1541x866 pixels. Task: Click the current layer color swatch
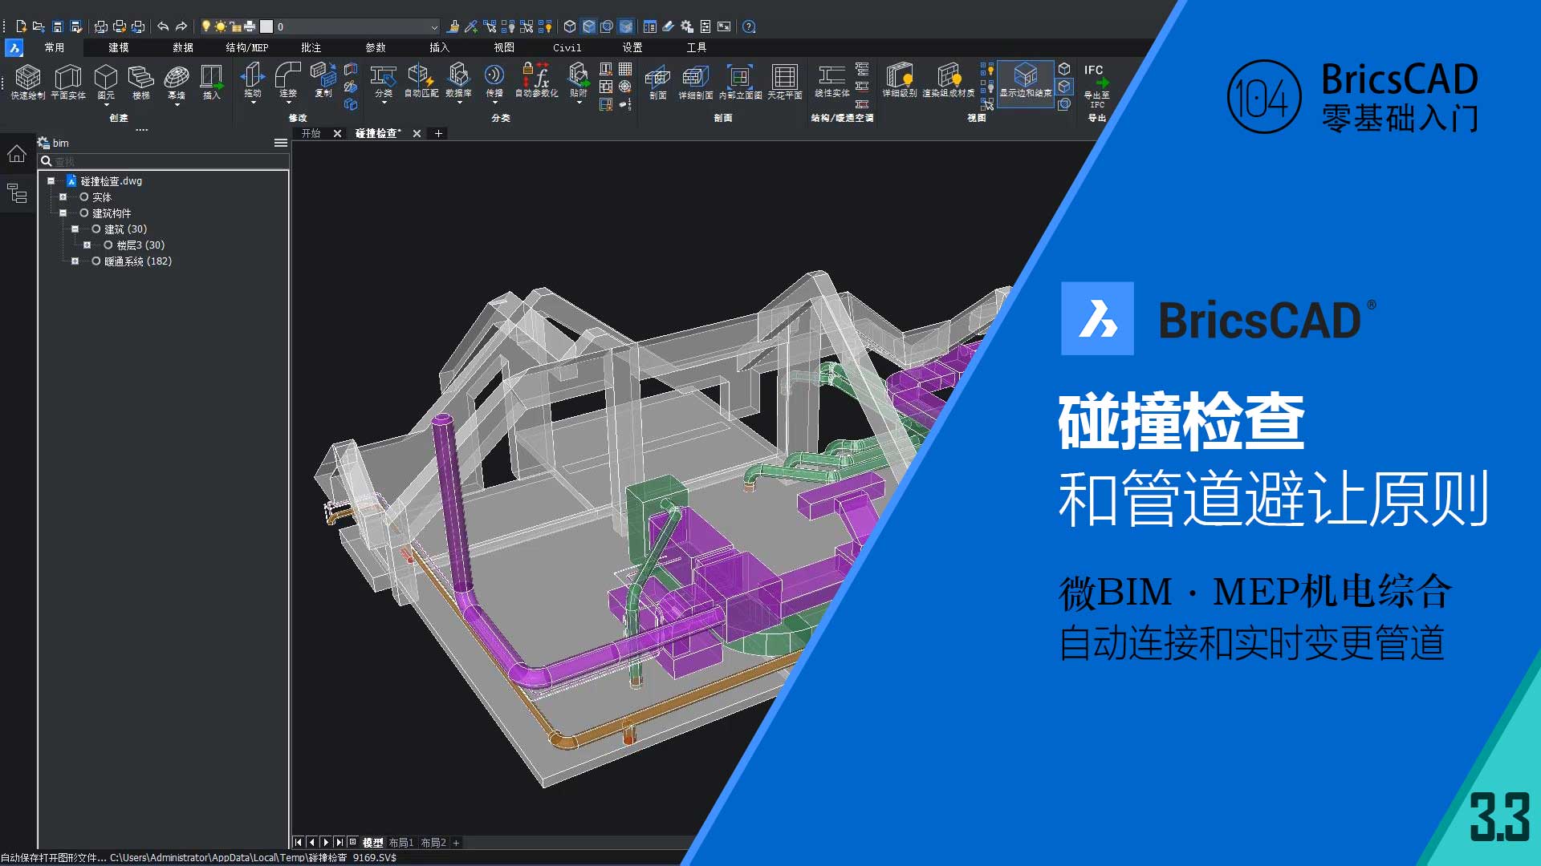click(x=266, y=26)
